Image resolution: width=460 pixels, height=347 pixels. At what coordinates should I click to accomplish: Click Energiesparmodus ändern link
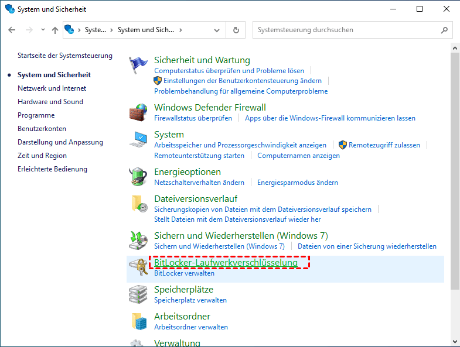[x=298, y=183]
